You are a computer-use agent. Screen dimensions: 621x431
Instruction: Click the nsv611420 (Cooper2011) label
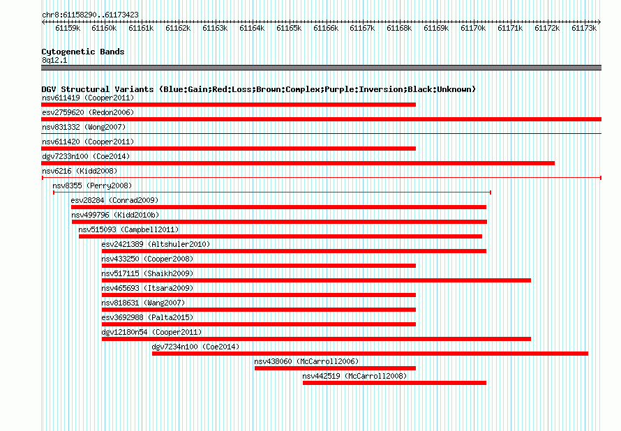click(88, 142)
